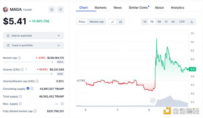Switch chart to Market cap view

coord(97,22)
